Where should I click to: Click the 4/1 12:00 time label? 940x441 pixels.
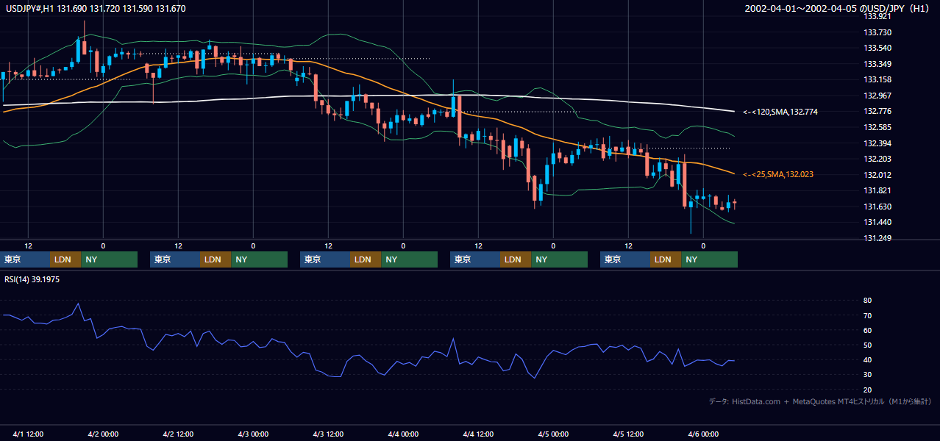[x=28, y=434]
